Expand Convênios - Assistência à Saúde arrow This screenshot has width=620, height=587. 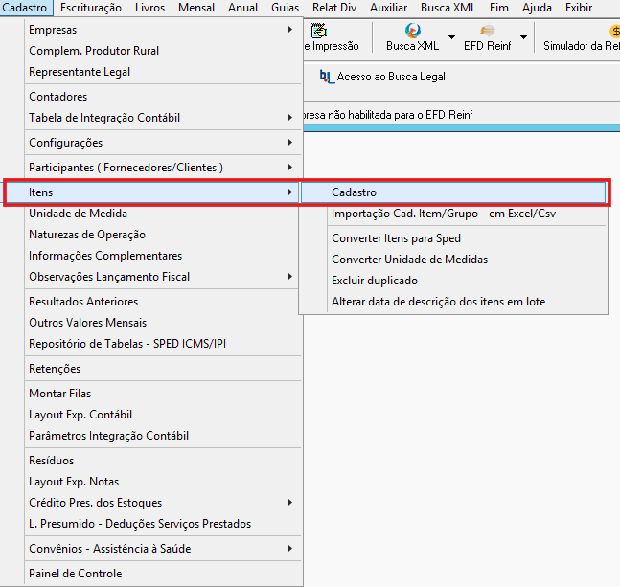coord(290,548)
